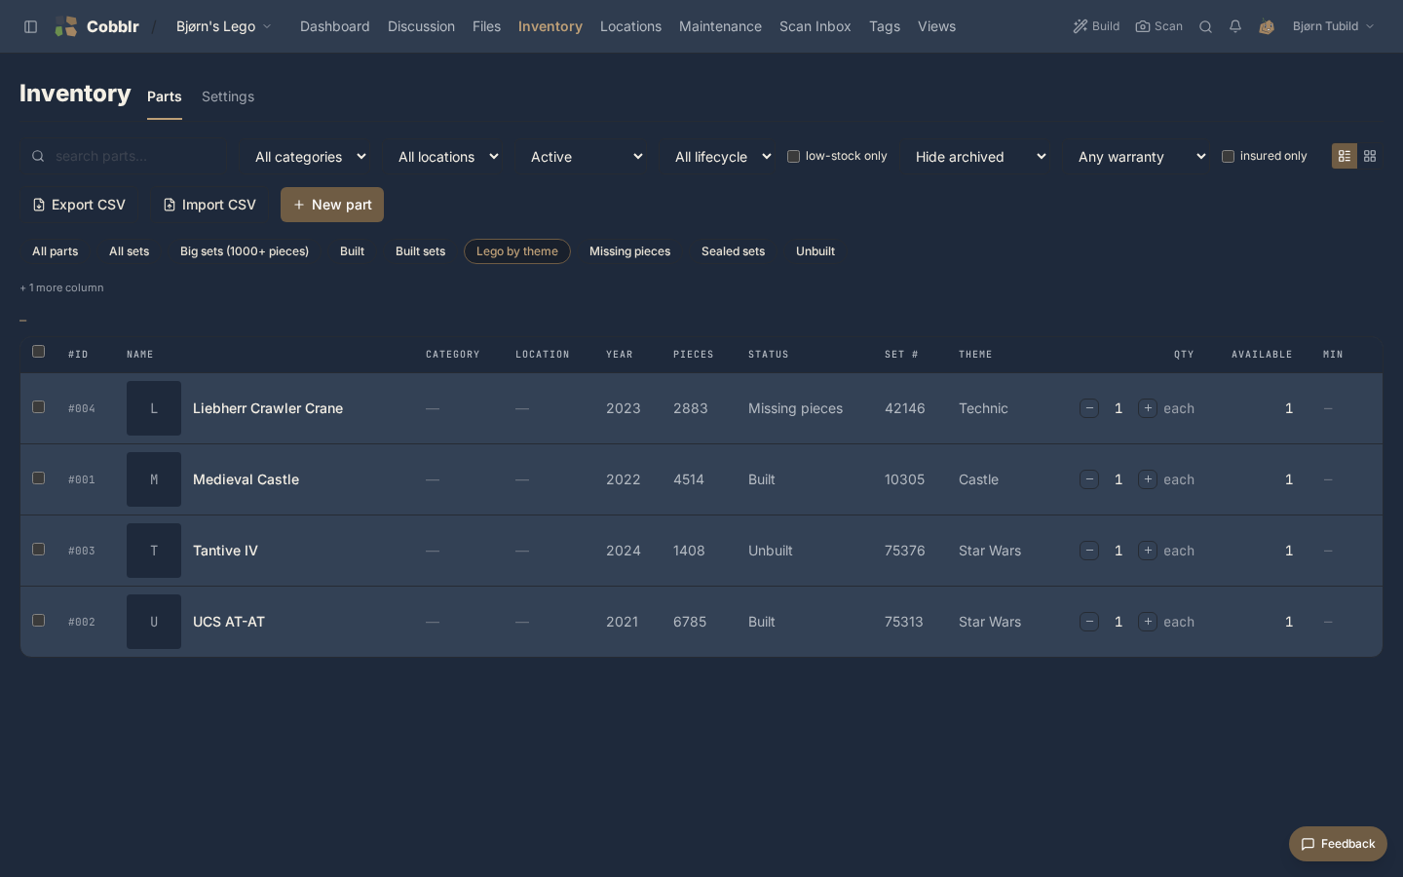The image size is (1403, 877).
Task: Expand the Bjørn's Lego workspace switcher
Action: pyautogui.click(x=223, y=26)
